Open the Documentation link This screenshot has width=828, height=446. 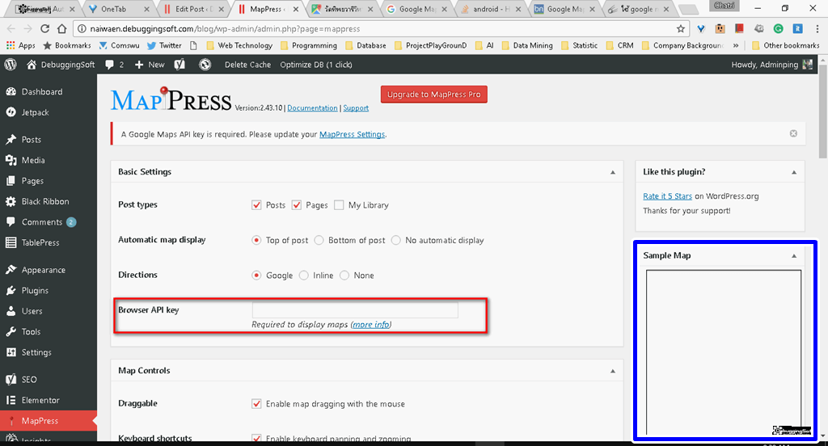(x=312, y=107)
